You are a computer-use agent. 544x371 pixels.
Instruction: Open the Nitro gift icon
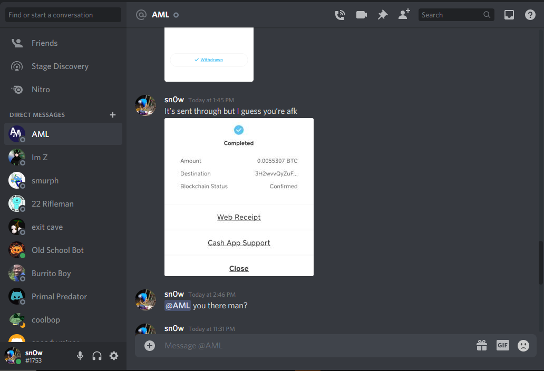click(x=482, y=345)
